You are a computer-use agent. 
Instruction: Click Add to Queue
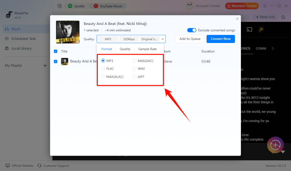pos(190,39)
